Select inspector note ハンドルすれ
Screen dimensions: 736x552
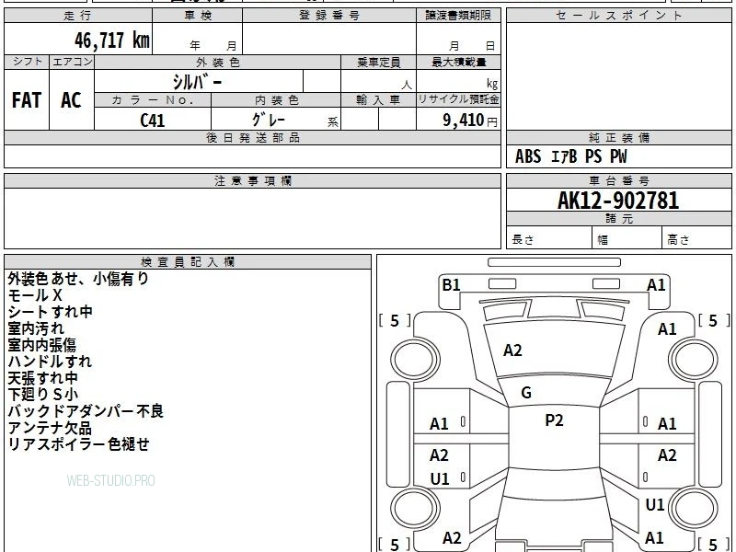pyautogui.click(x=50, y=362)
